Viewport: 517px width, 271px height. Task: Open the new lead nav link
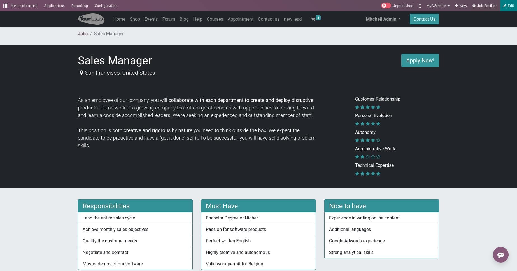click(293, 19)
